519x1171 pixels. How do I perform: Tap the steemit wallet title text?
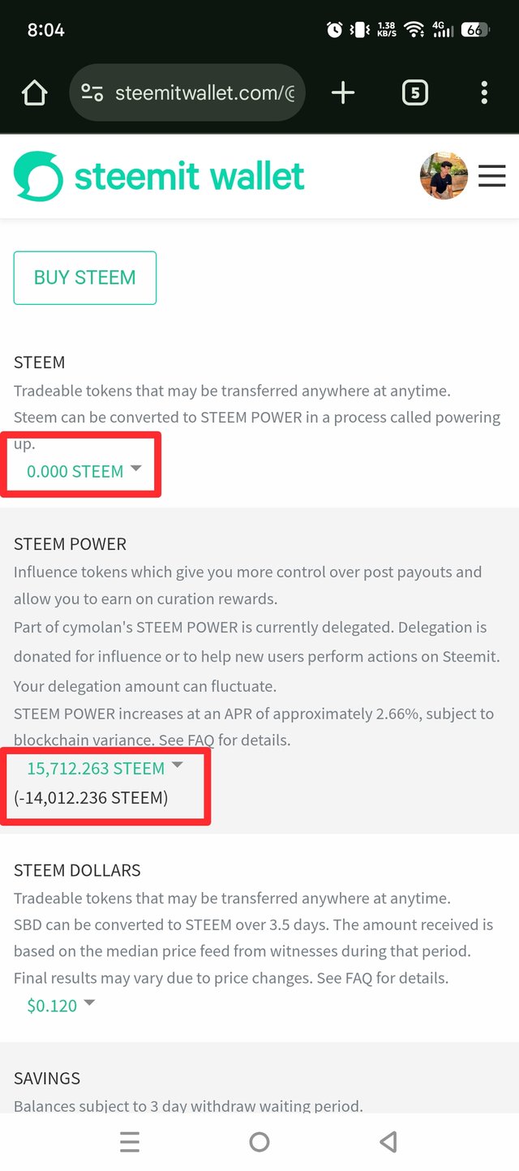coord(190,176)
